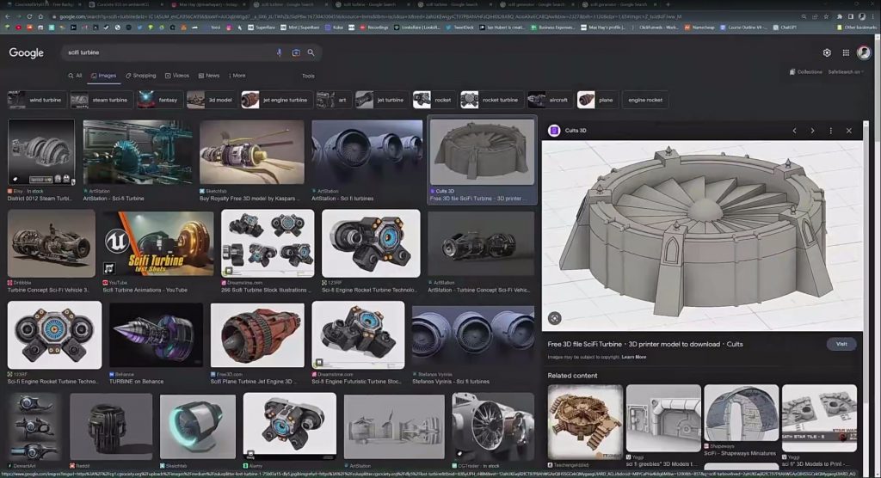The width and height of the screenshot is (881, 478).
Task: Go back using browser back arrow
Action: pyautogui.click(x=7, y=17)
